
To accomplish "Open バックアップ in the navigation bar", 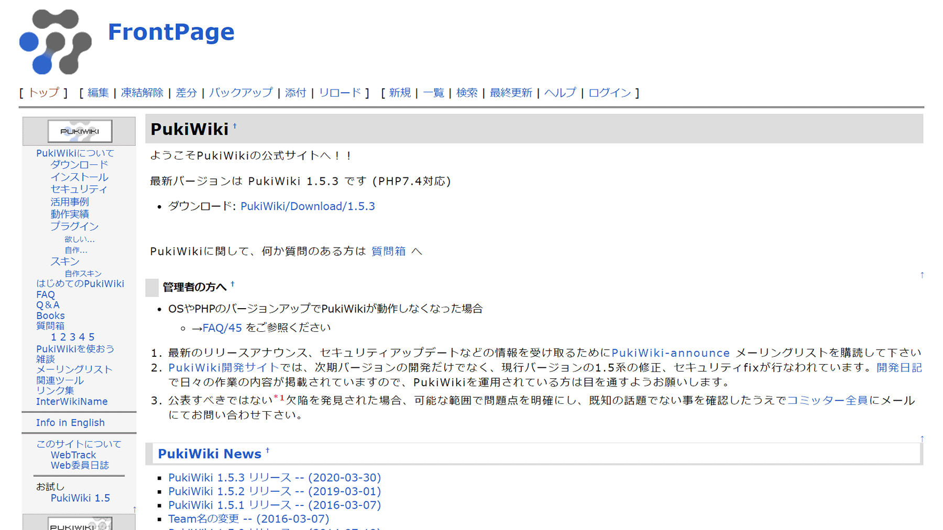I will pos(240,93).
